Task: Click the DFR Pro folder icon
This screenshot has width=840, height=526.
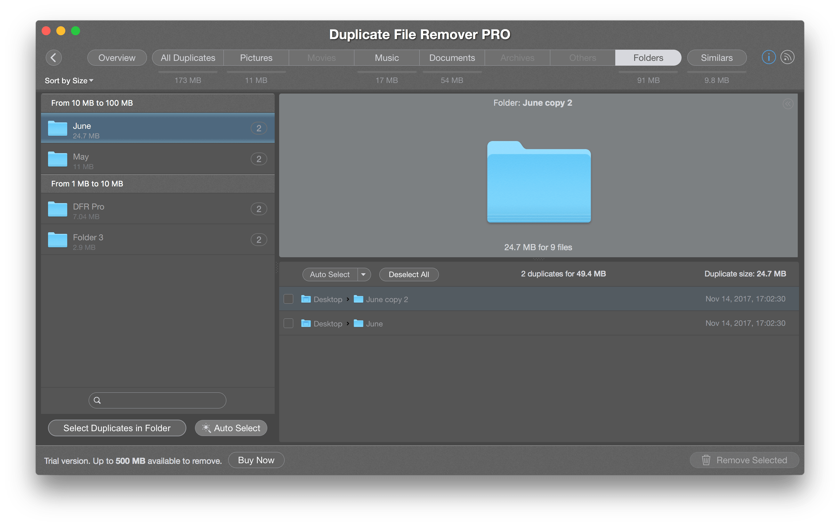Action: tap(57, 209)
